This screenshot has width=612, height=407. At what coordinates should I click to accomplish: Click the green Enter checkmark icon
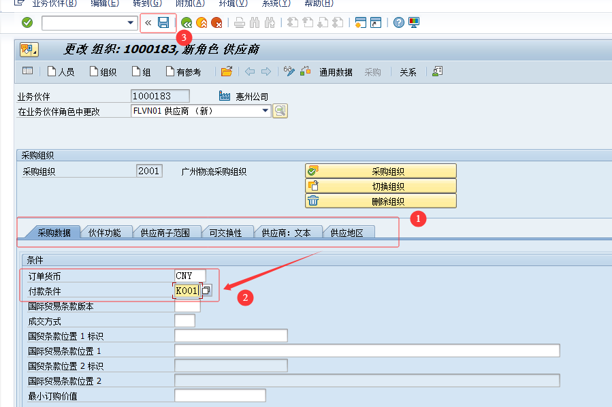click(x=27, y=23)
